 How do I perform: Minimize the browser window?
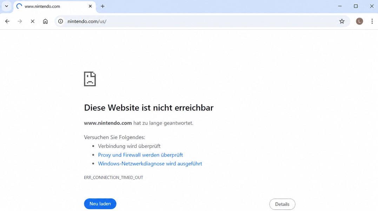pos(340,6)
